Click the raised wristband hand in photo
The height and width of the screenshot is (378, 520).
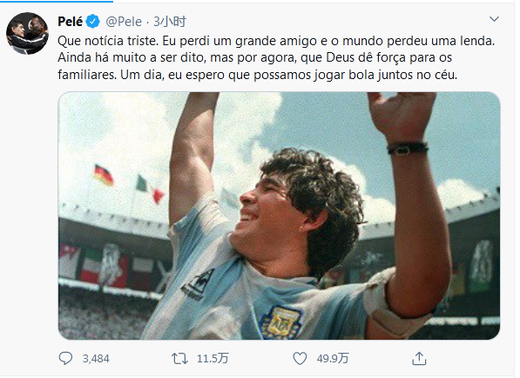403,123
